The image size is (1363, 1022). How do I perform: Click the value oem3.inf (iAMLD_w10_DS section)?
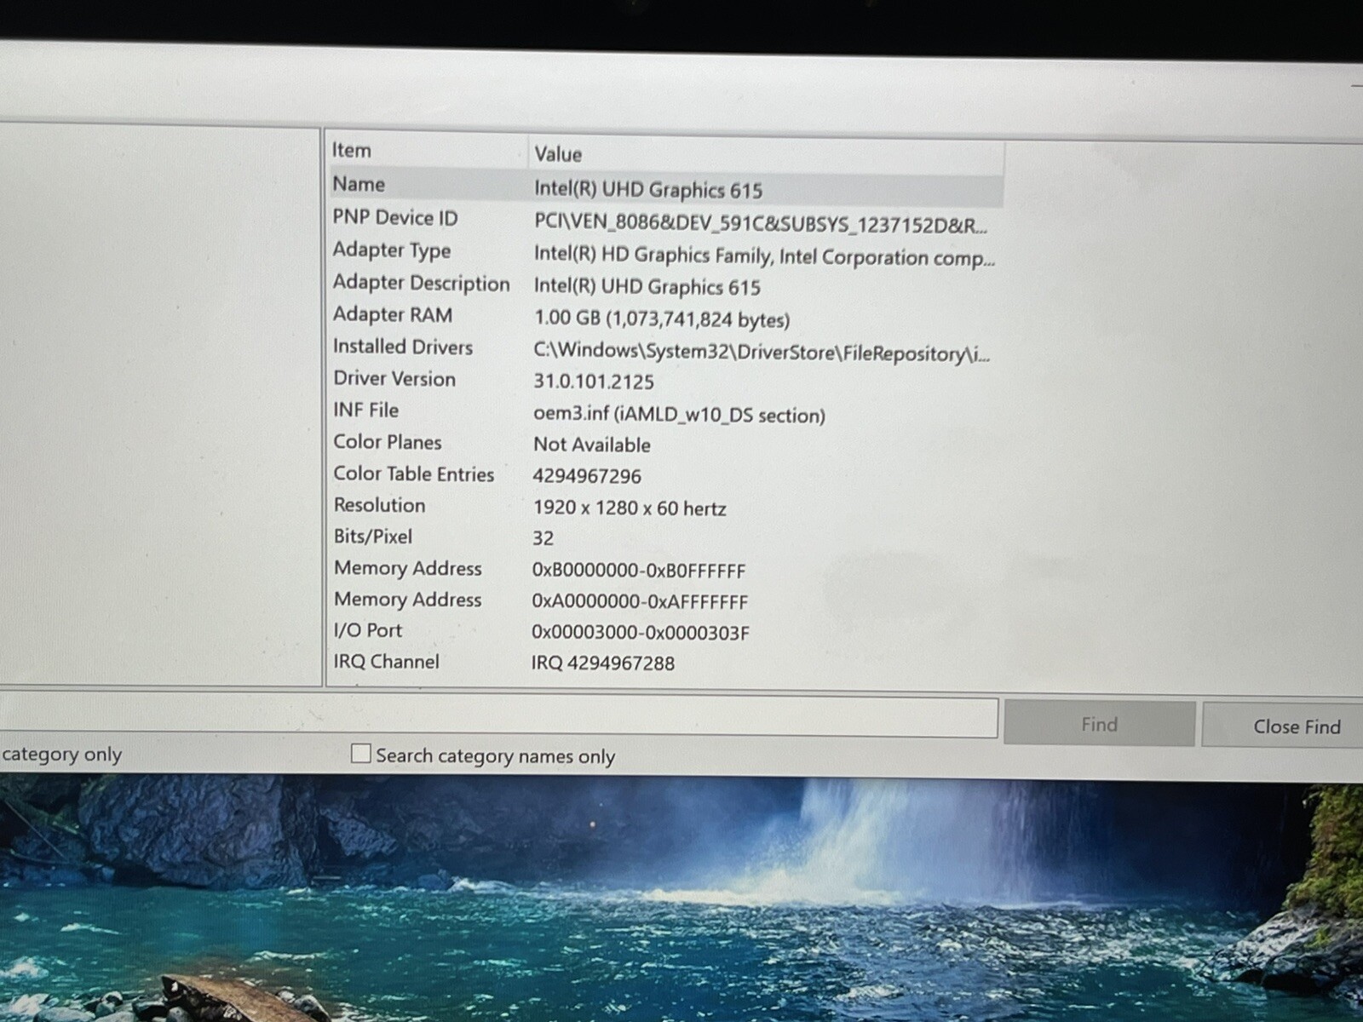click(679, 415)
